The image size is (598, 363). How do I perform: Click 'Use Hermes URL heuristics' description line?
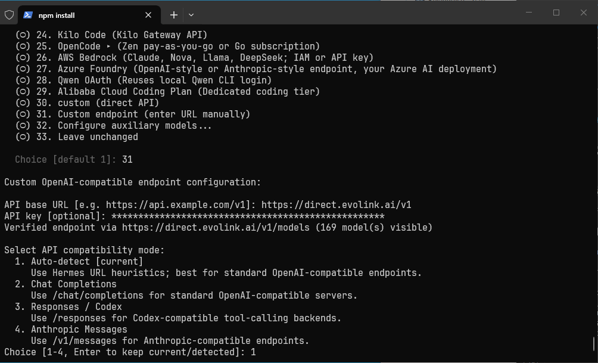pos(226,273)
